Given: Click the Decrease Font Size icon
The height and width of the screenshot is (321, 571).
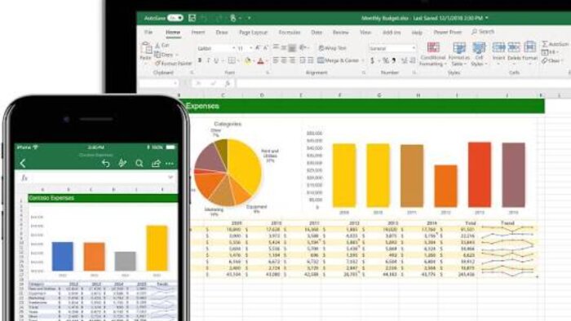Looking at the screenshot, I should [x=265, y=48].
